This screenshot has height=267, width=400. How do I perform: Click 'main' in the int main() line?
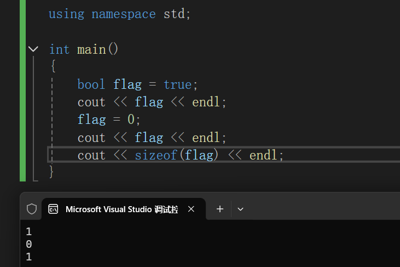pos(91,49)
